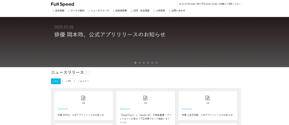Click the Full Speed logo
This screenshot has height=125, width=289.
click(x=62, y=4)
